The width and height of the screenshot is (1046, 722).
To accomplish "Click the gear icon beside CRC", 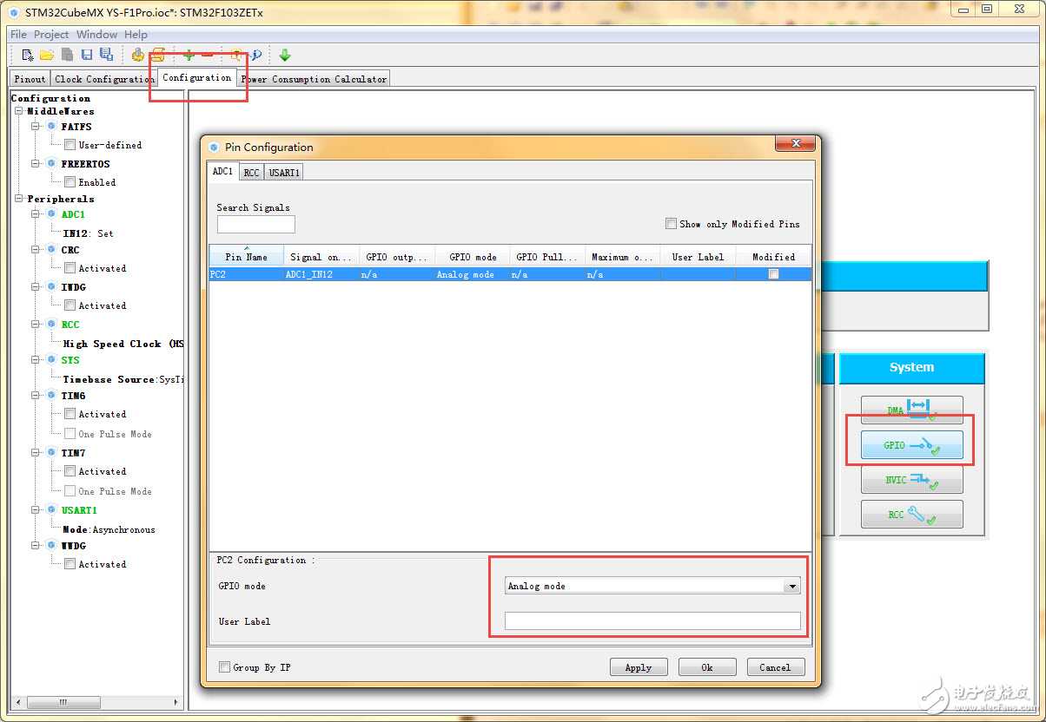I will pyautogui.click(x=51, y=249).
